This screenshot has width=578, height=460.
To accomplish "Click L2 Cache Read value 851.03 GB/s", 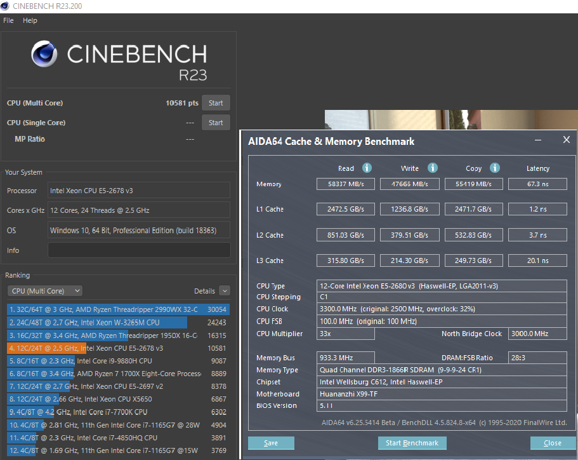I will (x=346, y=235).
